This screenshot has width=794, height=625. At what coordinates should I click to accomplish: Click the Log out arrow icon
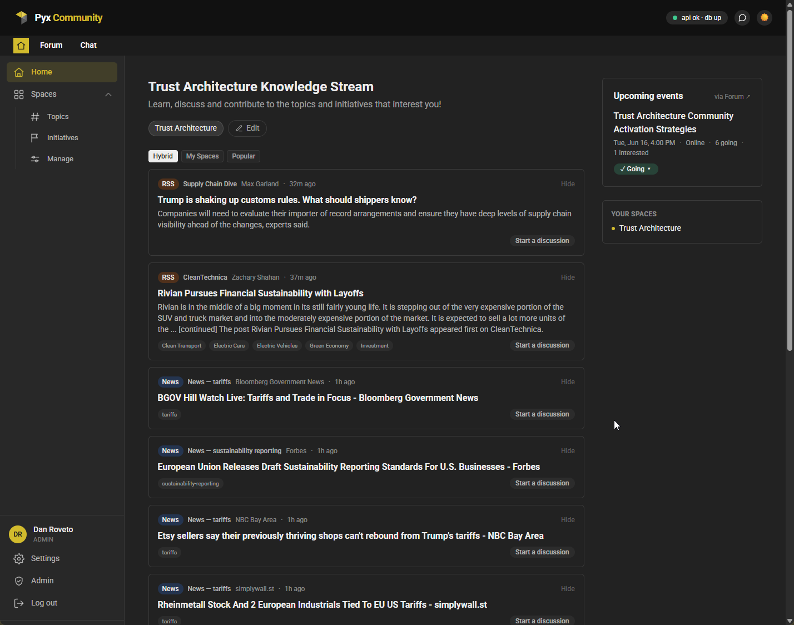pyautogui.click(x=19, y=603)
